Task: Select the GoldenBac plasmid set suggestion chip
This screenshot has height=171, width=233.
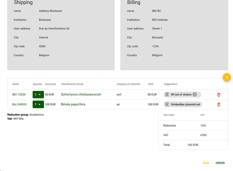Action: click(186, 104)
